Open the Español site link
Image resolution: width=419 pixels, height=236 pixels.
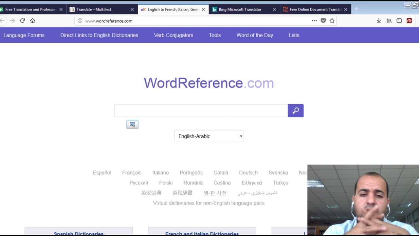point(102,173)
